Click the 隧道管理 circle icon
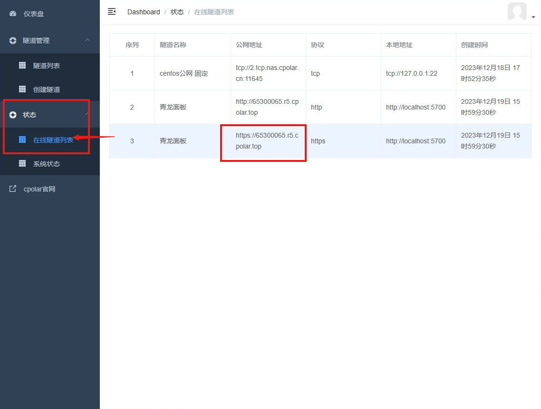The height and width of the screenshot is (409, 541). point(13,40)
